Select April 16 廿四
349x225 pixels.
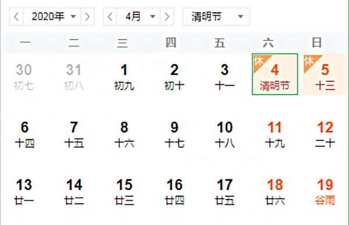tap(174, 192)
